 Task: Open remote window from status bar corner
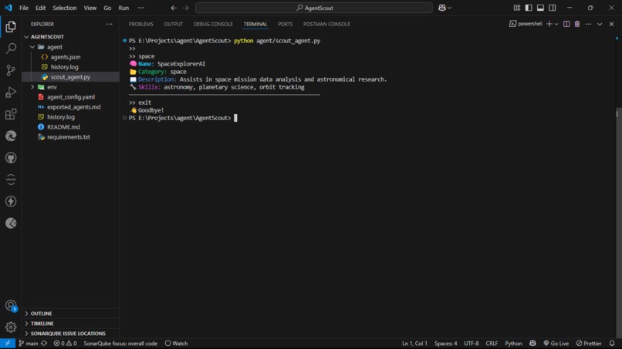[8, 344]
